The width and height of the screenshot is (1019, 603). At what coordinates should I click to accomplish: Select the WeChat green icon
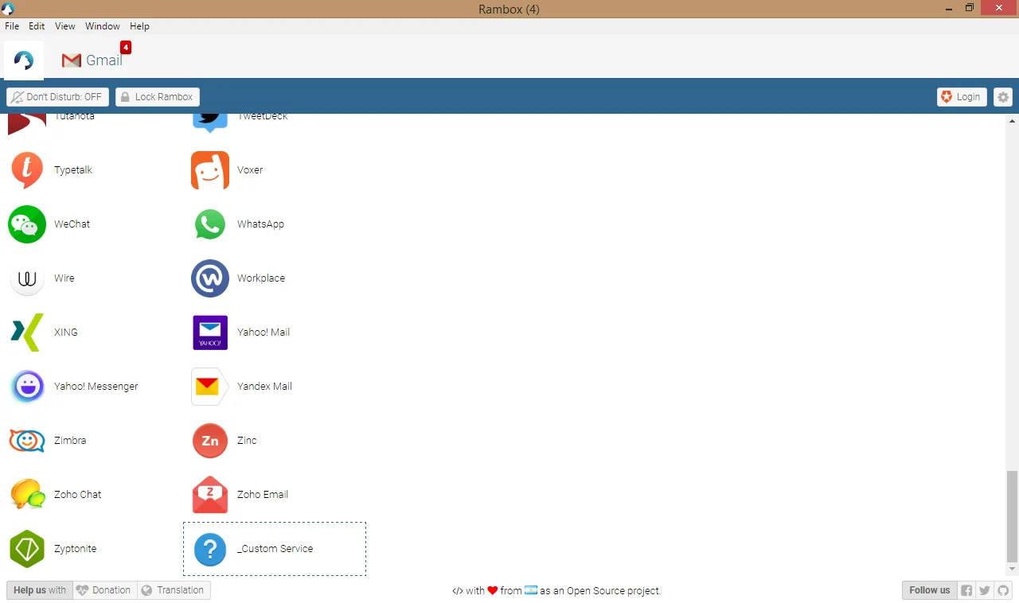click(x=27, y=224)
